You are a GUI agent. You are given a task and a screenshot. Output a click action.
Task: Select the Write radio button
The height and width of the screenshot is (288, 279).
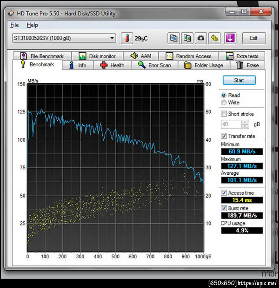[x=224, y=103]
